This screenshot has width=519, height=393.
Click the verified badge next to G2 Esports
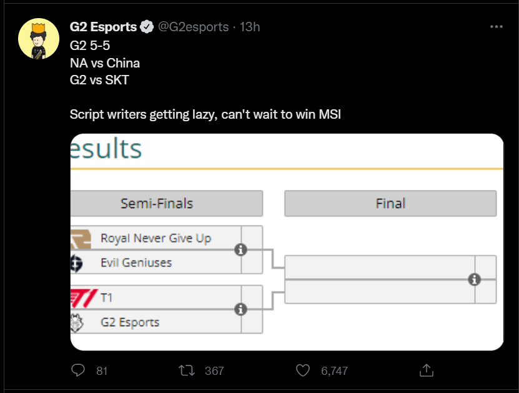[147, 27]
